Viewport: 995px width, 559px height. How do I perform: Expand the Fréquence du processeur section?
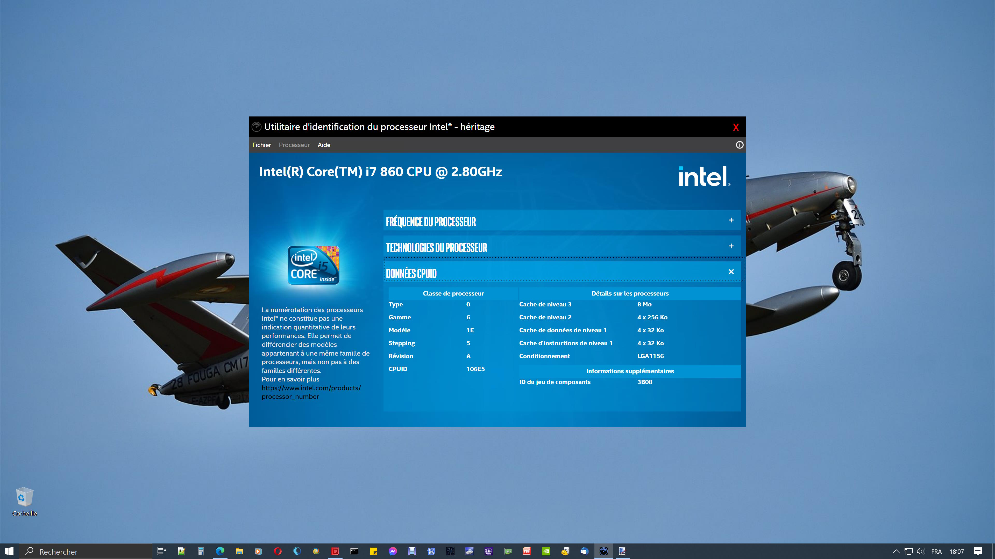(731, 220)
